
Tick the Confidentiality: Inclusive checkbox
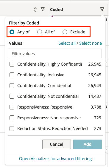click(x=12, y=75)
